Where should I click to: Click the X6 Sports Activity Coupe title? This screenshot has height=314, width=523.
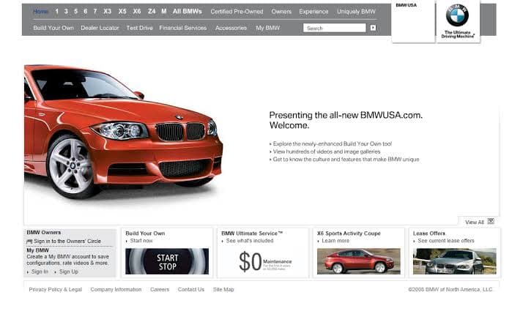(x=349, y=233)
